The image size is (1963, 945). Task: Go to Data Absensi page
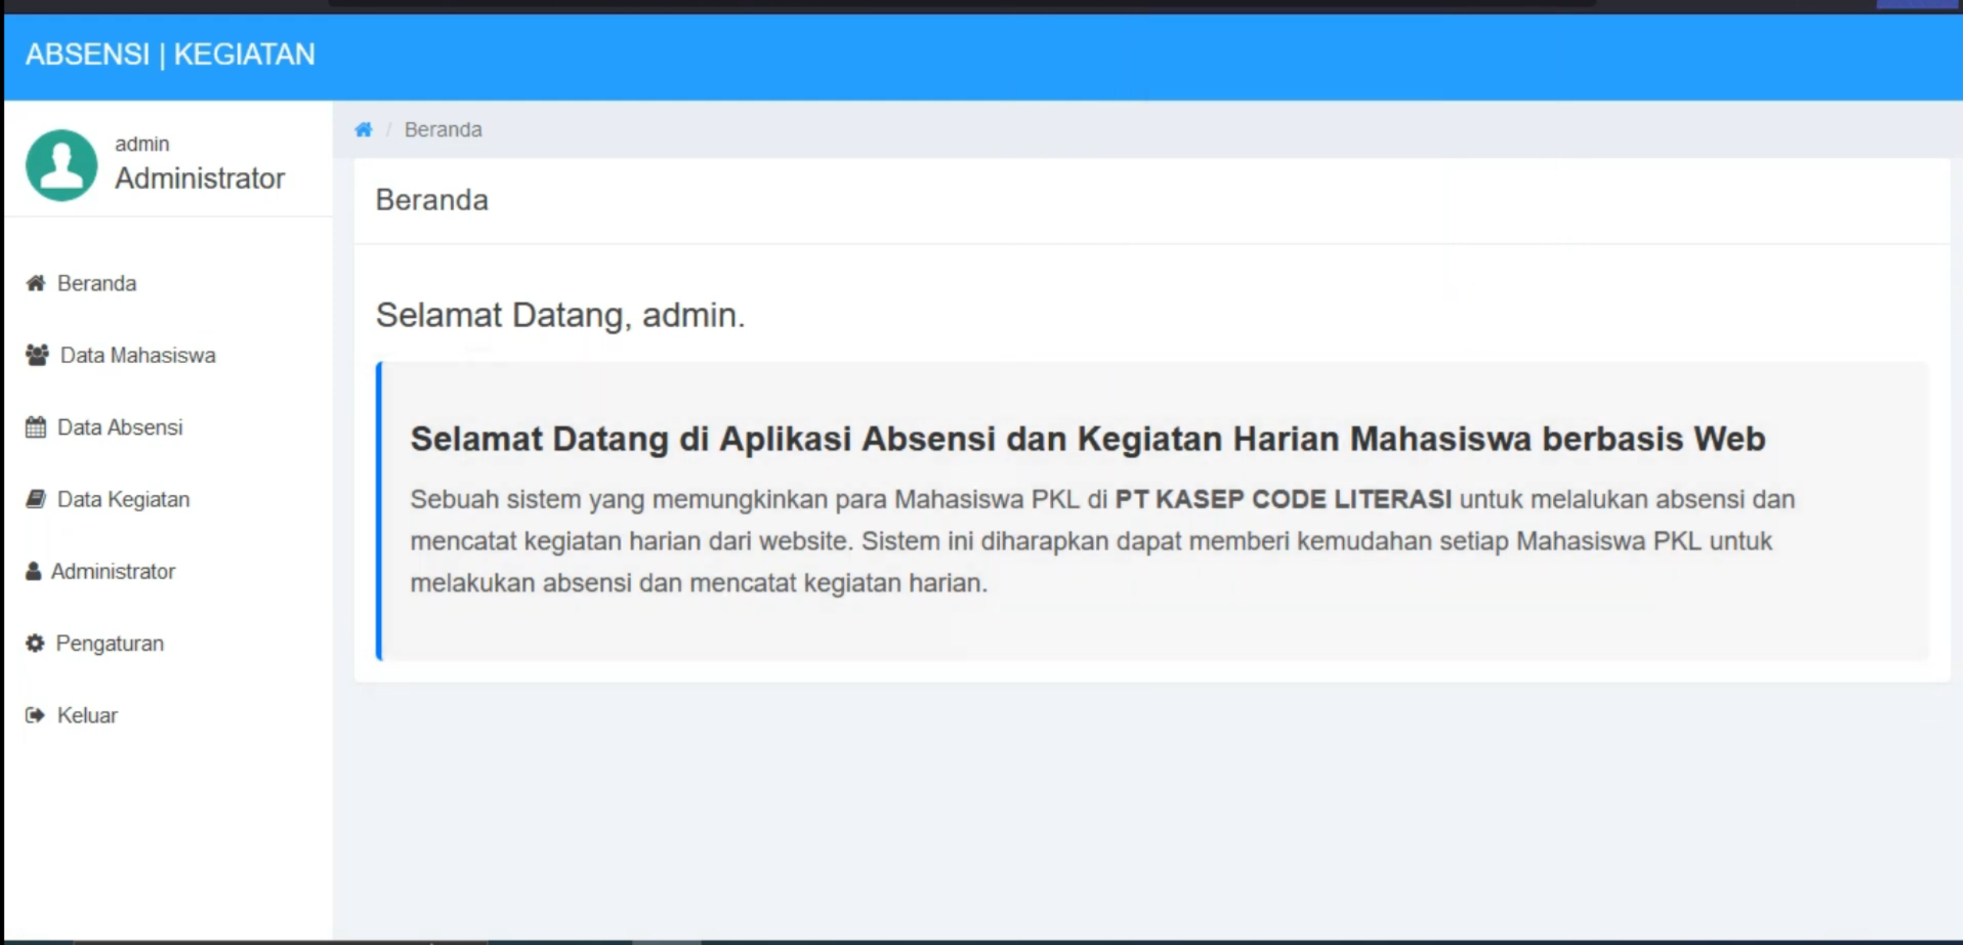[x=120, y=428]
